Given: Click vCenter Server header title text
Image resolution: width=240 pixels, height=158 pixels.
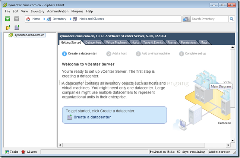Looking at the screenshot, I should pos(113,36).
